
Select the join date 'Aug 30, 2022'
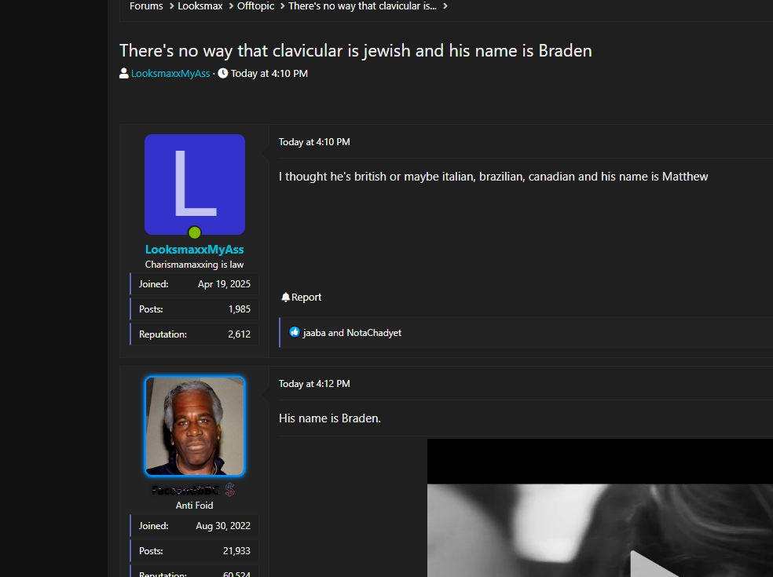[223, 526]
